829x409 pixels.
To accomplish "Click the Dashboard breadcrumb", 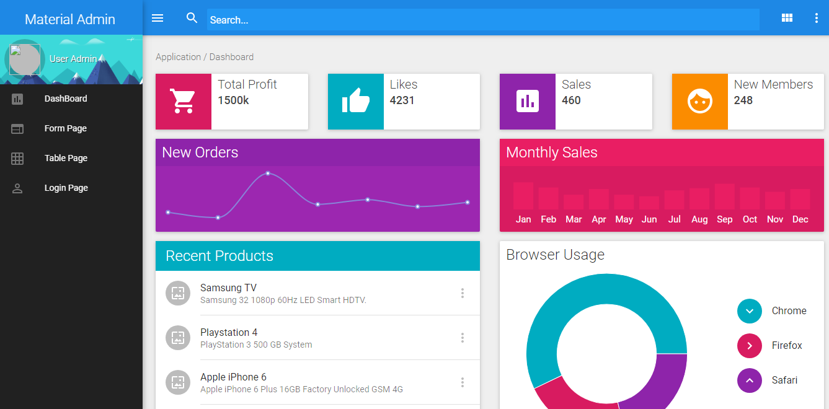I will [x=231, y=57].
